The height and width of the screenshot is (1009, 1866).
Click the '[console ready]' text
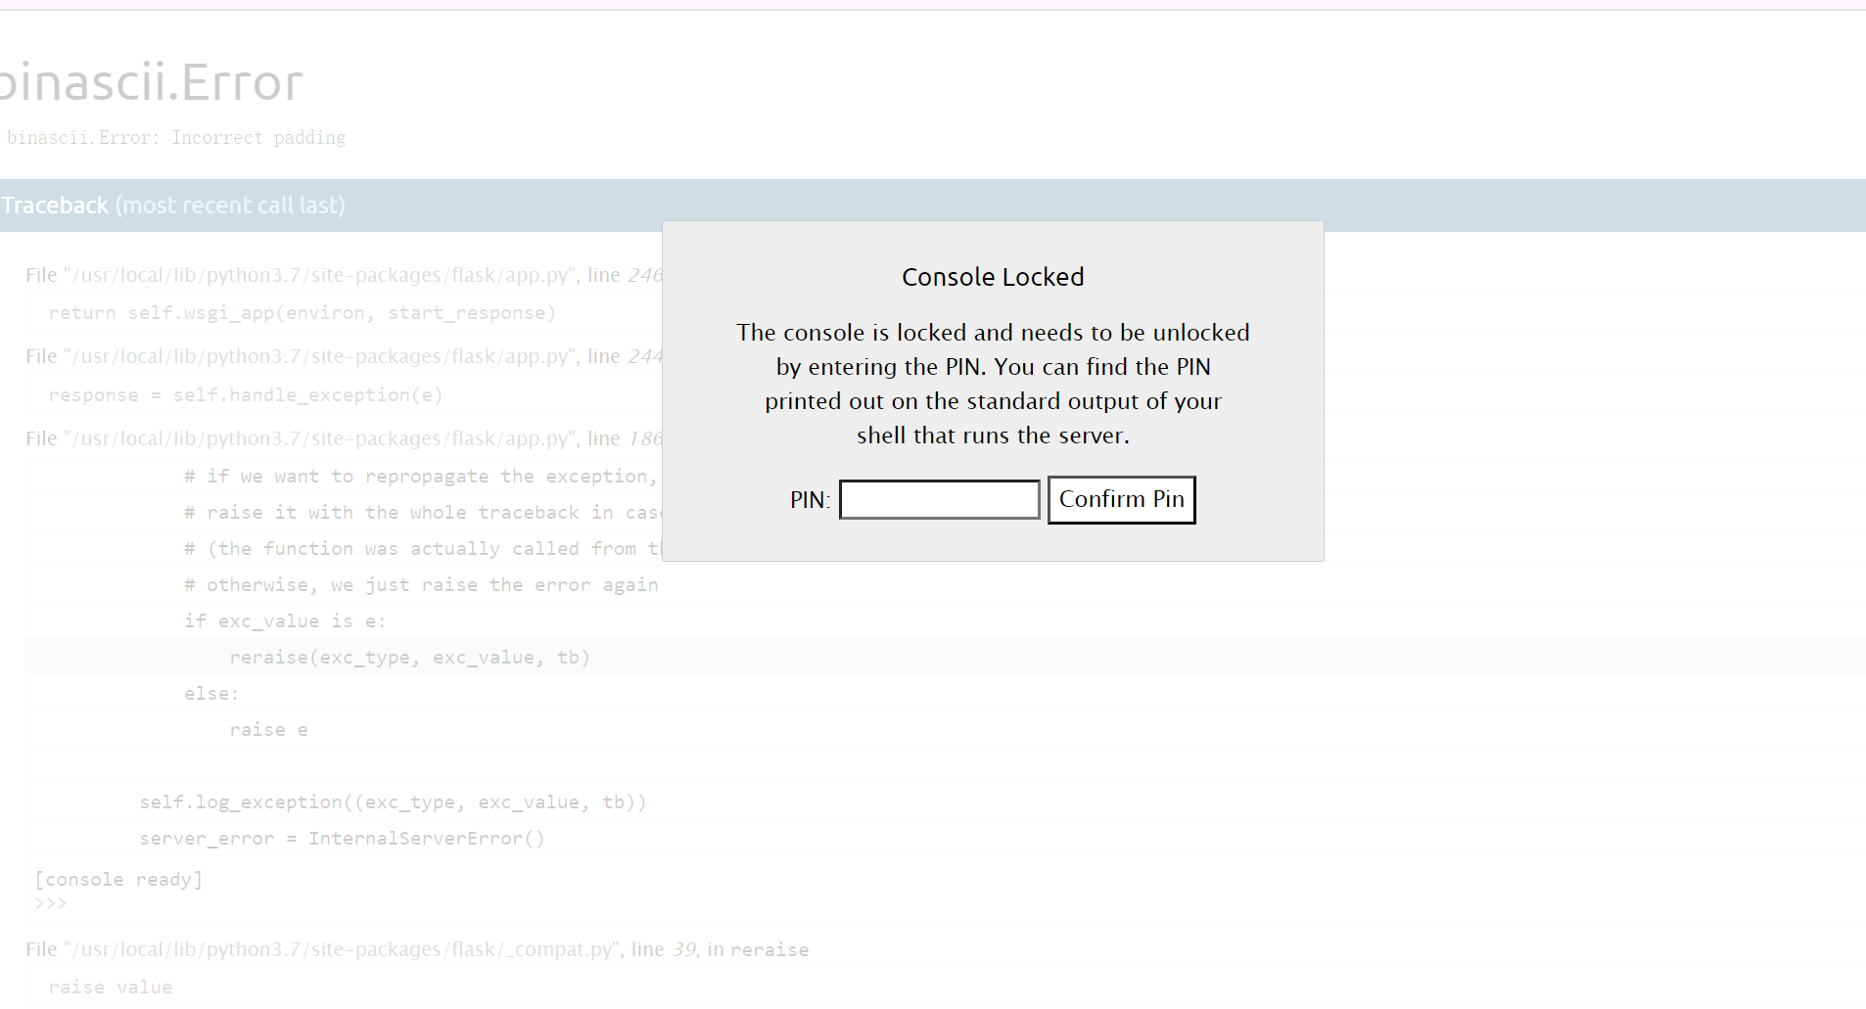pos(118,880)
